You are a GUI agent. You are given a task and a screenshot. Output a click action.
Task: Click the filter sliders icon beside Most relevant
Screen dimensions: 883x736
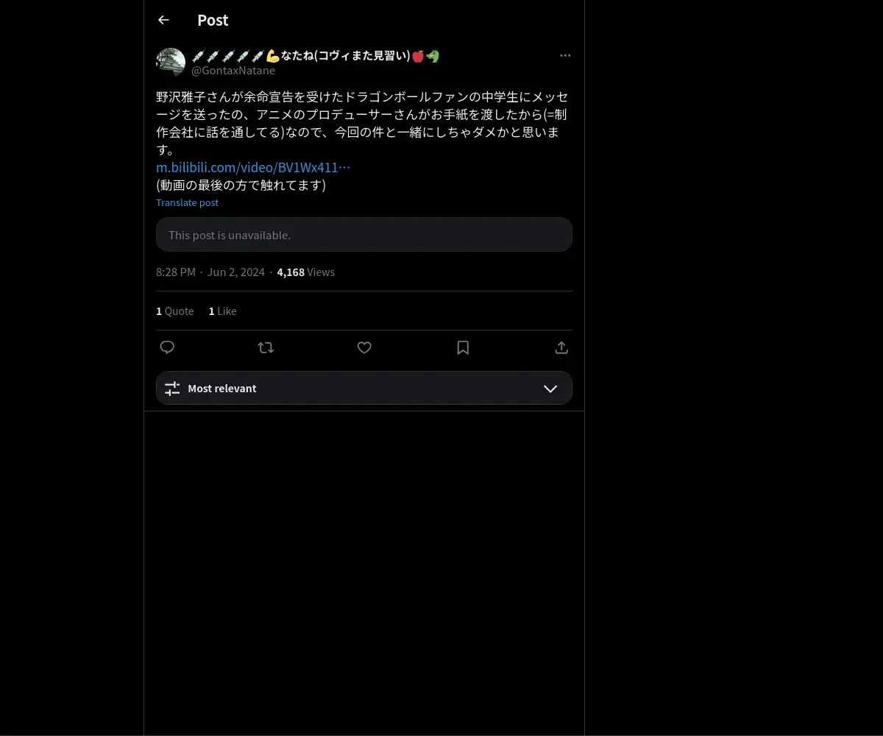point(172,389)
